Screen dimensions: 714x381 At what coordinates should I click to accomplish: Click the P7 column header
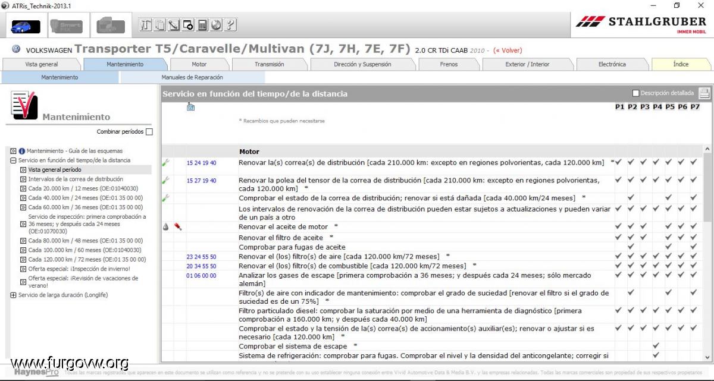694,107
